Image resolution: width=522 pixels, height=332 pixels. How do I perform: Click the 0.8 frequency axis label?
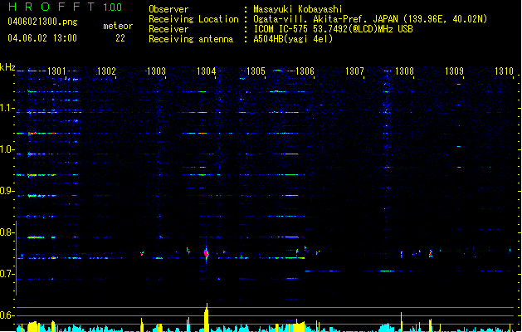[x=7, y=232]
